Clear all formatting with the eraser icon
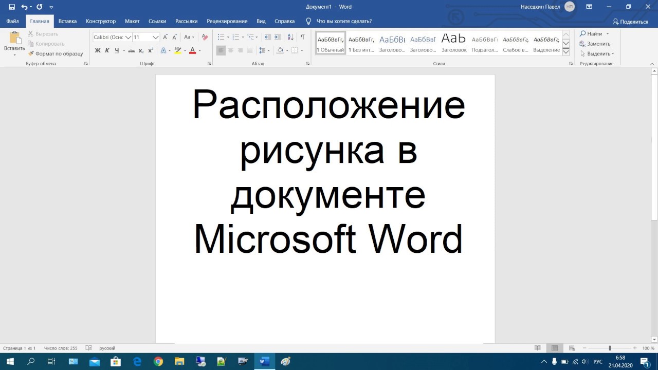 (x=205, y=37)
